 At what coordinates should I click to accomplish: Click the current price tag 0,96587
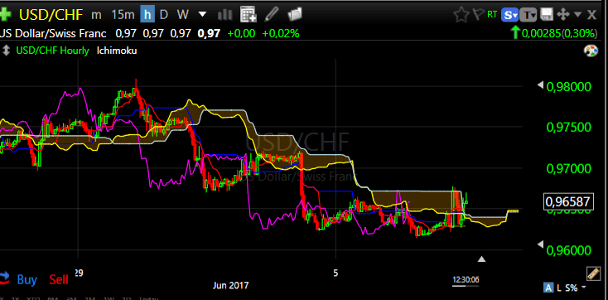tap(568, 201)
